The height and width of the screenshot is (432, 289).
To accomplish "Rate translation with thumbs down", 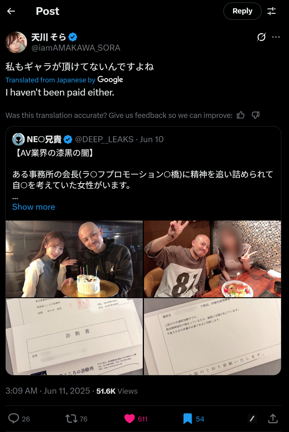I will [x=256, y=115].
